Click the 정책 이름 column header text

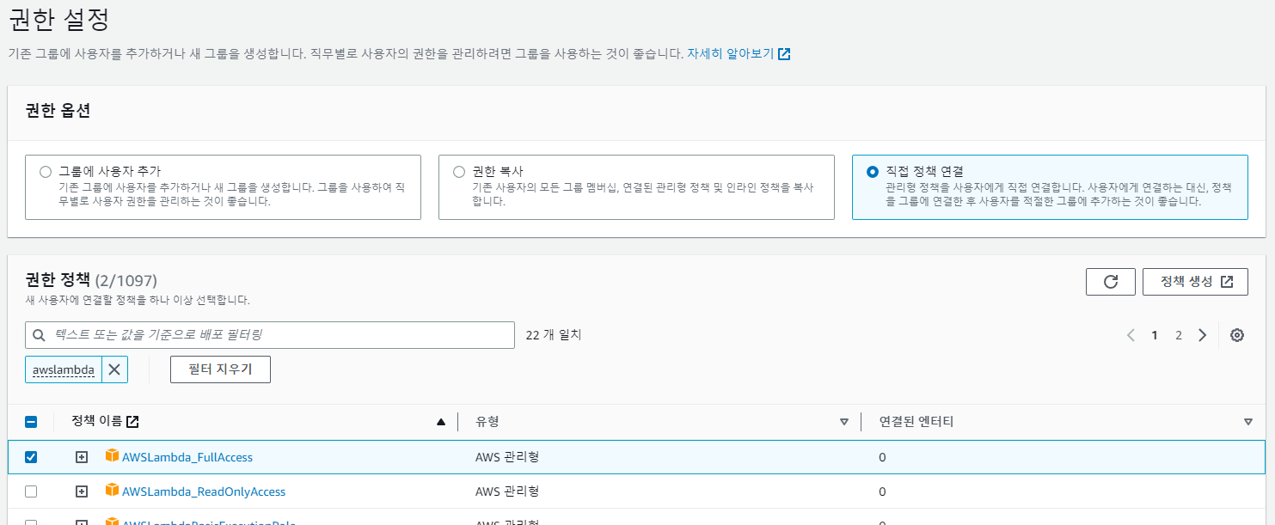point(96,422)
